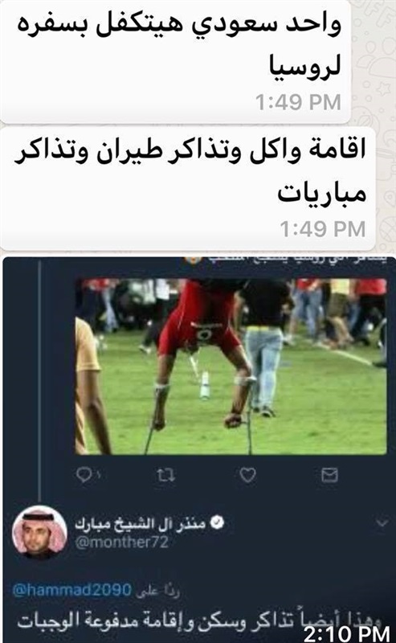Click the reply count next to the bubble icon
Image resolution: width=396 pixels, height=643 pixels.
98,475
